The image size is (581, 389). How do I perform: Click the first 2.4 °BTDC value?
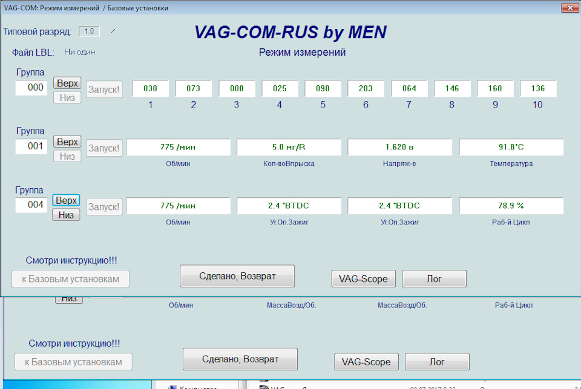289,206
